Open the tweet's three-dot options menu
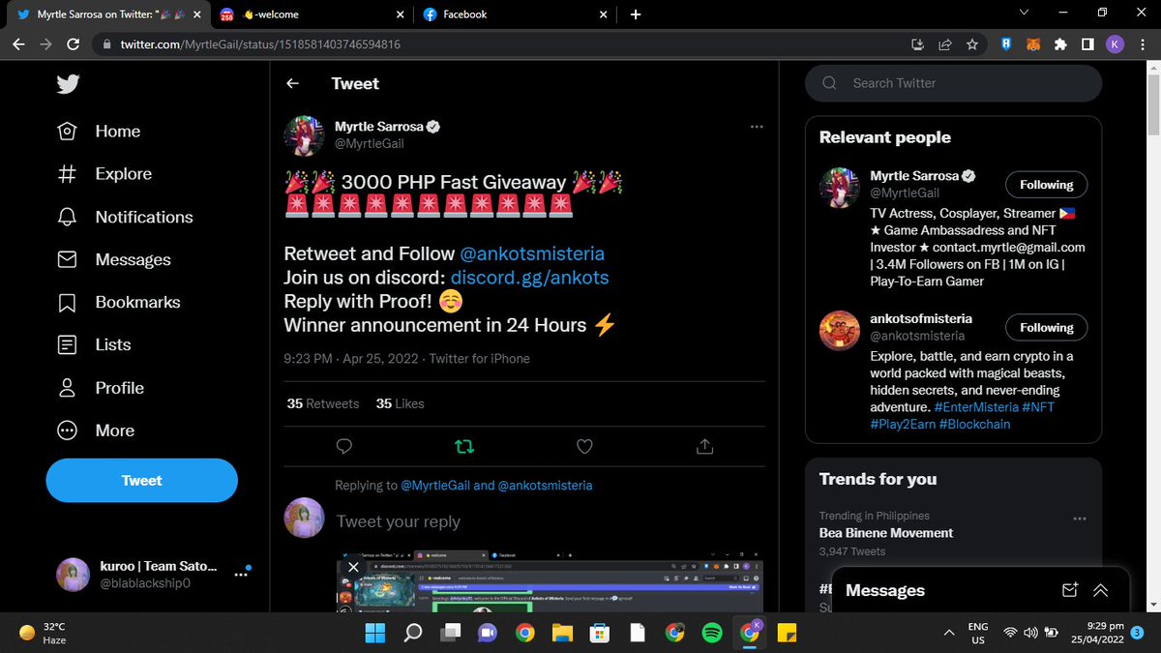Viewport: 1161px width, 653px height. pyautogui.click(x=757, y=127)
